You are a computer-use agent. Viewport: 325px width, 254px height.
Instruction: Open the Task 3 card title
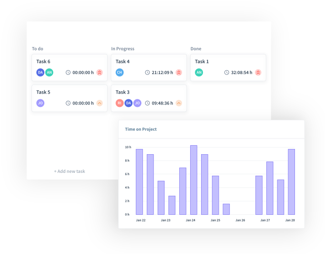(122, 92)
